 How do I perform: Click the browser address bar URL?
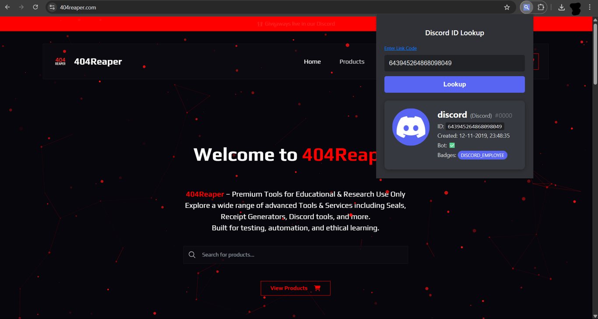click(78, 7)
